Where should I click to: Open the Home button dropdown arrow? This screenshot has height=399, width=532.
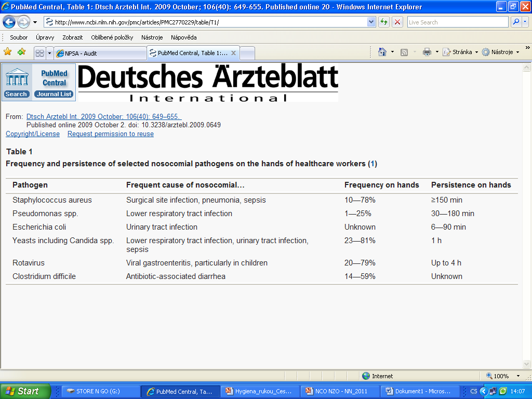pyautogui.click(x=393, y=52)
